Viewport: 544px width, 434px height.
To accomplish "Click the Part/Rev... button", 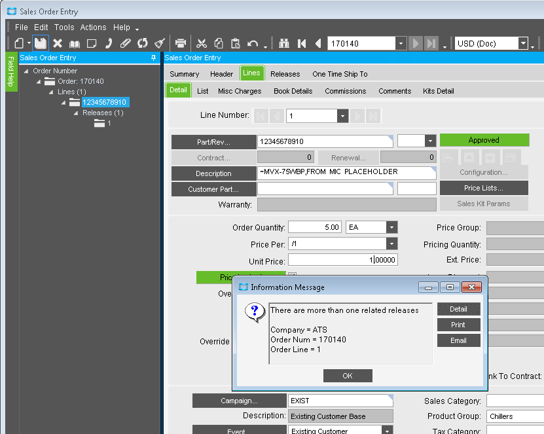I will (x=213, y=142).
